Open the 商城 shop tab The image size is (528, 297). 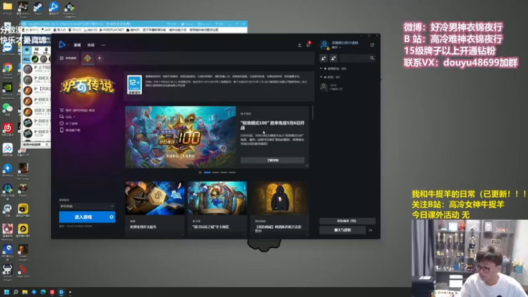click(x=91, y=45)
